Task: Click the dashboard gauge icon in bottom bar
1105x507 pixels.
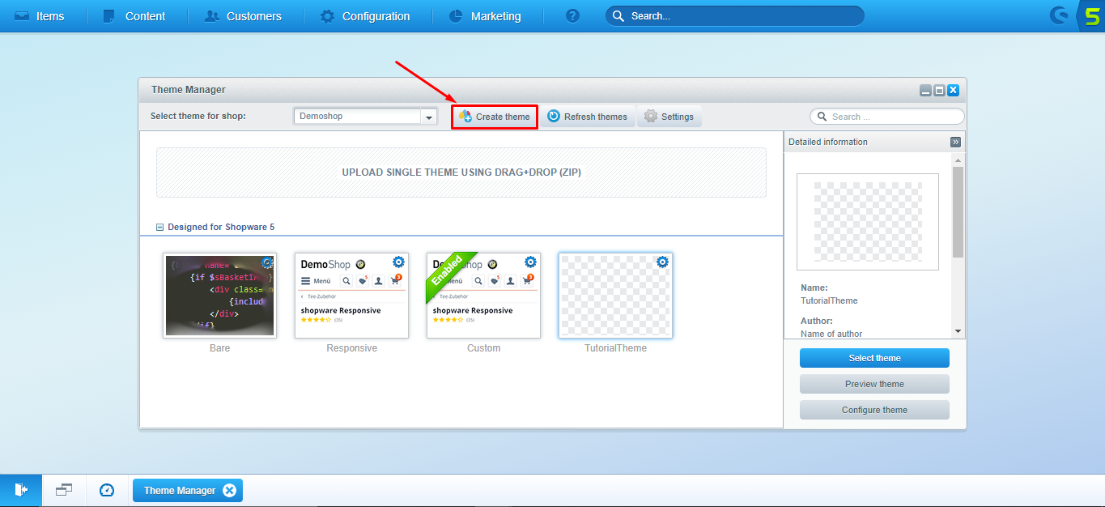Action: point(107,490)
